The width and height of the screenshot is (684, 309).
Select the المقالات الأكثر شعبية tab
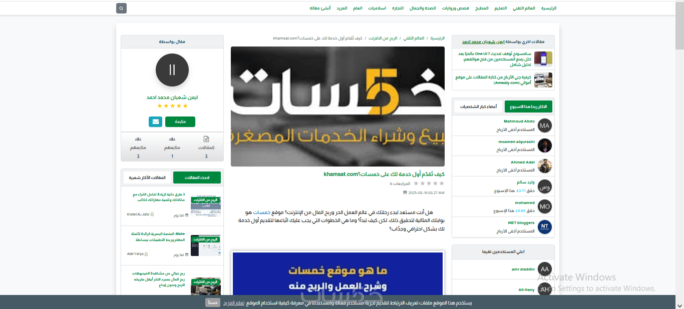point(147,177)
